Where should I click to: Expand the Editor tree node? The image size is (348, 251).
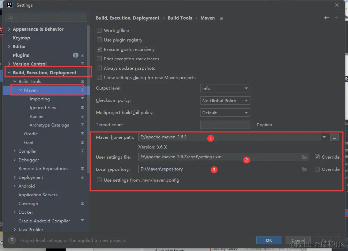(9, 46)
